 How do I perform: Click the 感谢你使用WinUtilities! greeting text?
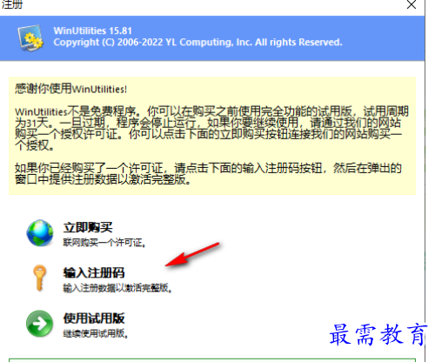pos(71,89)
